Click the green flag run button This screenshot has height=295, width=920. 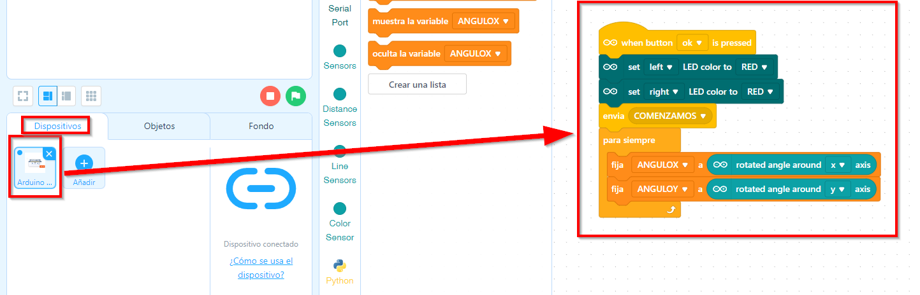(x=296, y=96)
